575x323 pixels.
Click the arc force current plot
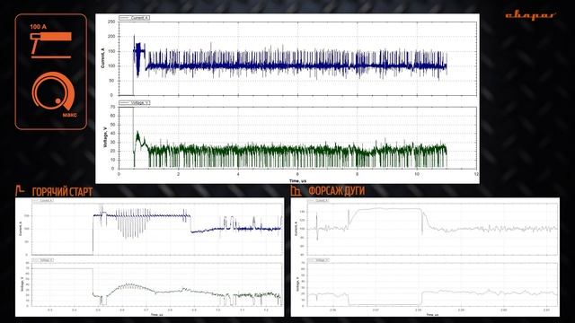point(433,229)
